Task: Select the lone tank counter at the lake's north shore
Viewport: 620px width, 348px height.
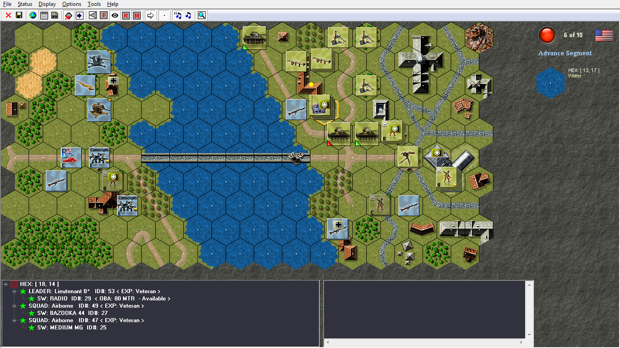Action: pos(254,38)
